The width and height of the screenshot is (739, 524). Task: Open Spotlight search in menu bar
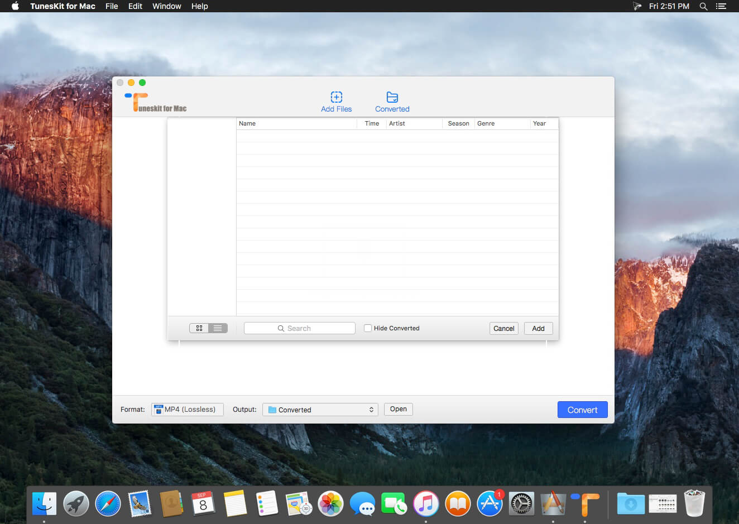click(704, 6)
